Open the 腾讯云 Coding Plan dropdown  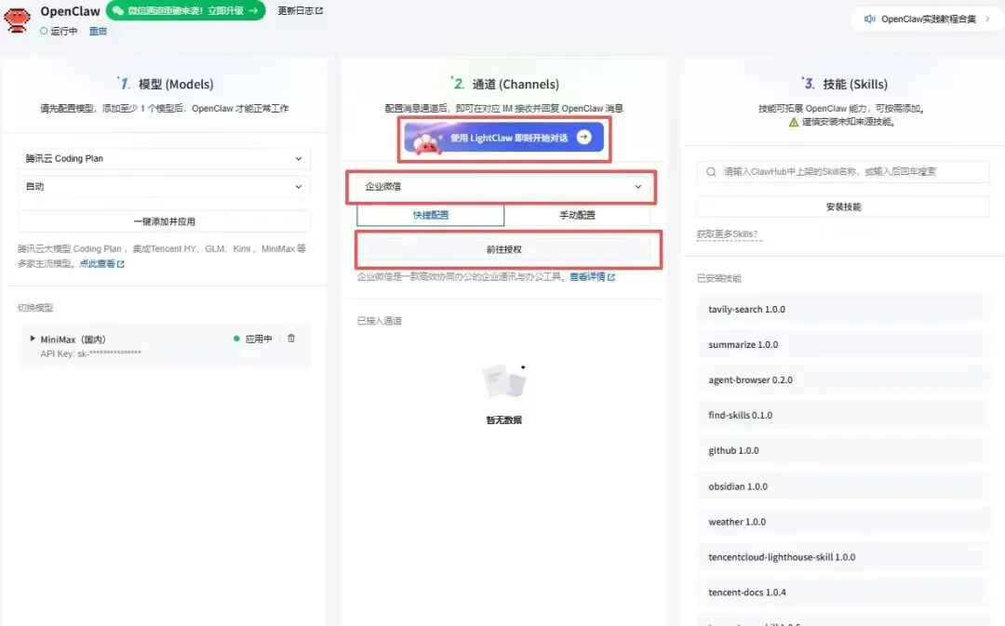tap(164, 158)
